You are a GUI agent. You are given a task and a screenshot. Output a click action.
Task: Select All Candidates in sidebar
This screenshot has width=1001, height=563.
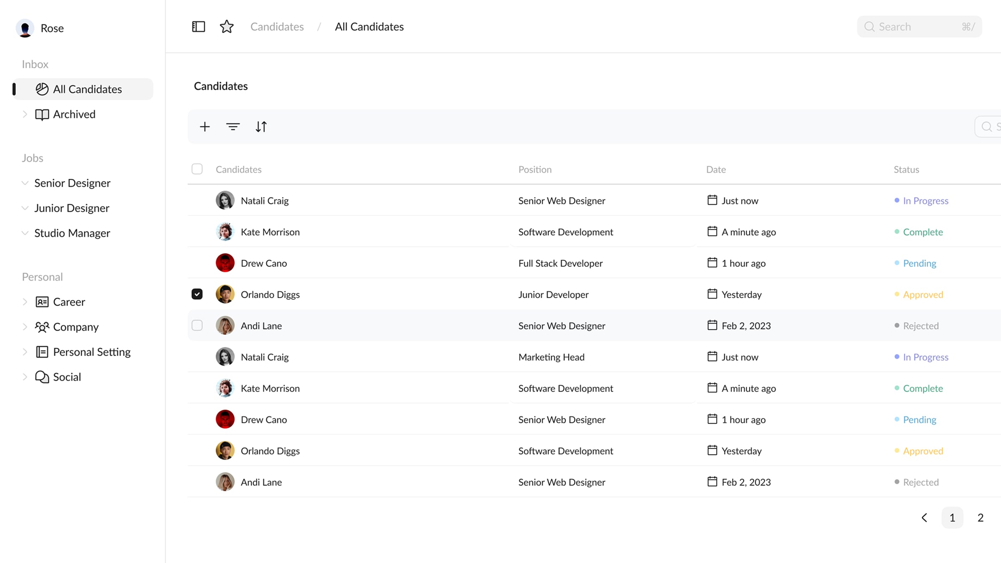point(87,89)
